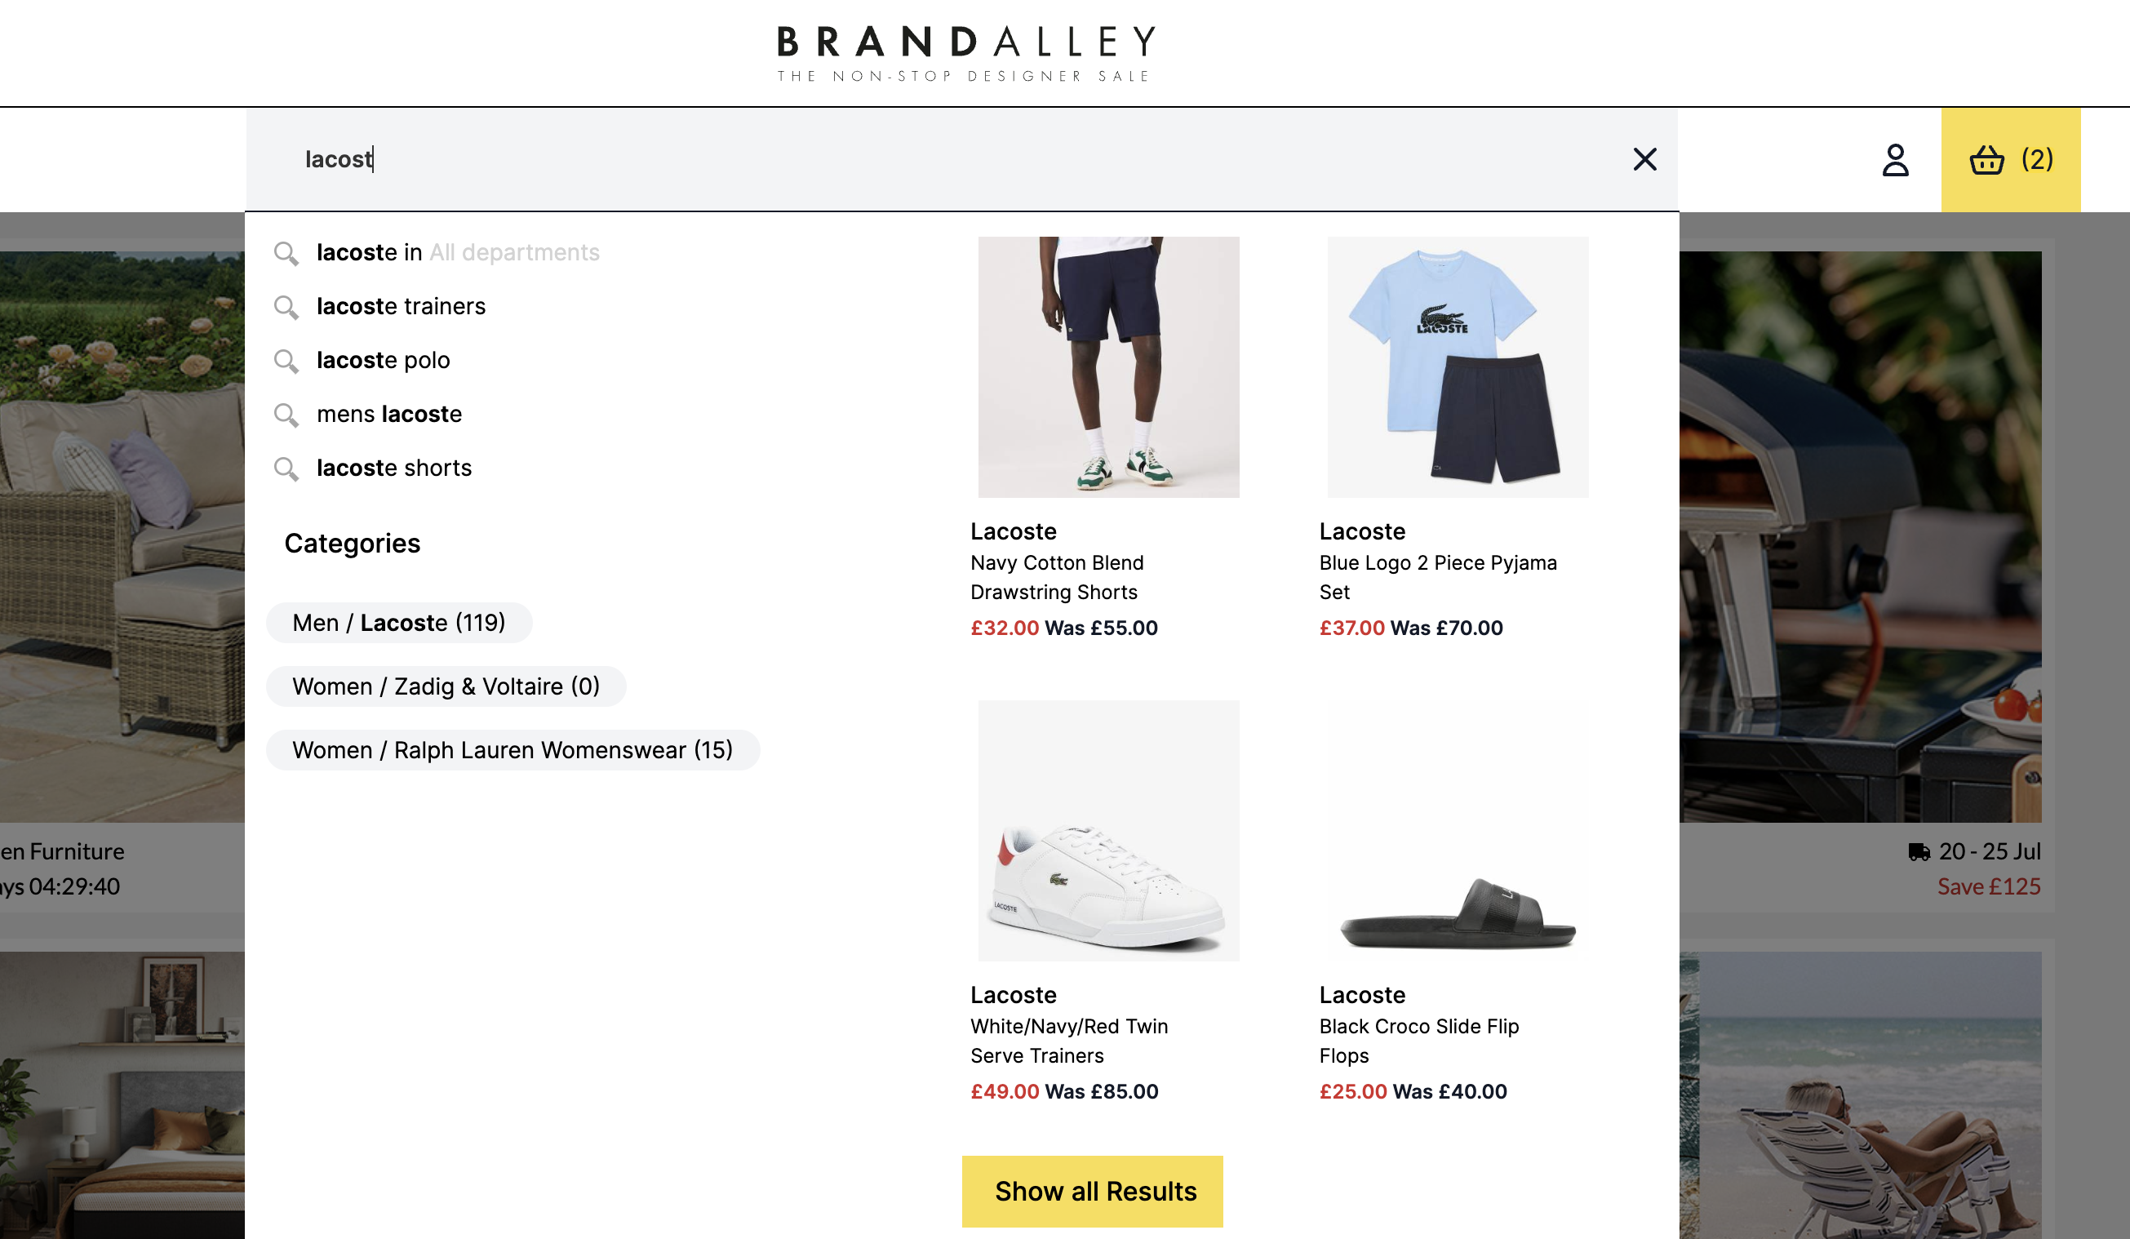The width and height of the screenshot is (2130, 1239).
Task: Click the magnifier icon beside mens lacoste
Action: click(x=286, y=415)
